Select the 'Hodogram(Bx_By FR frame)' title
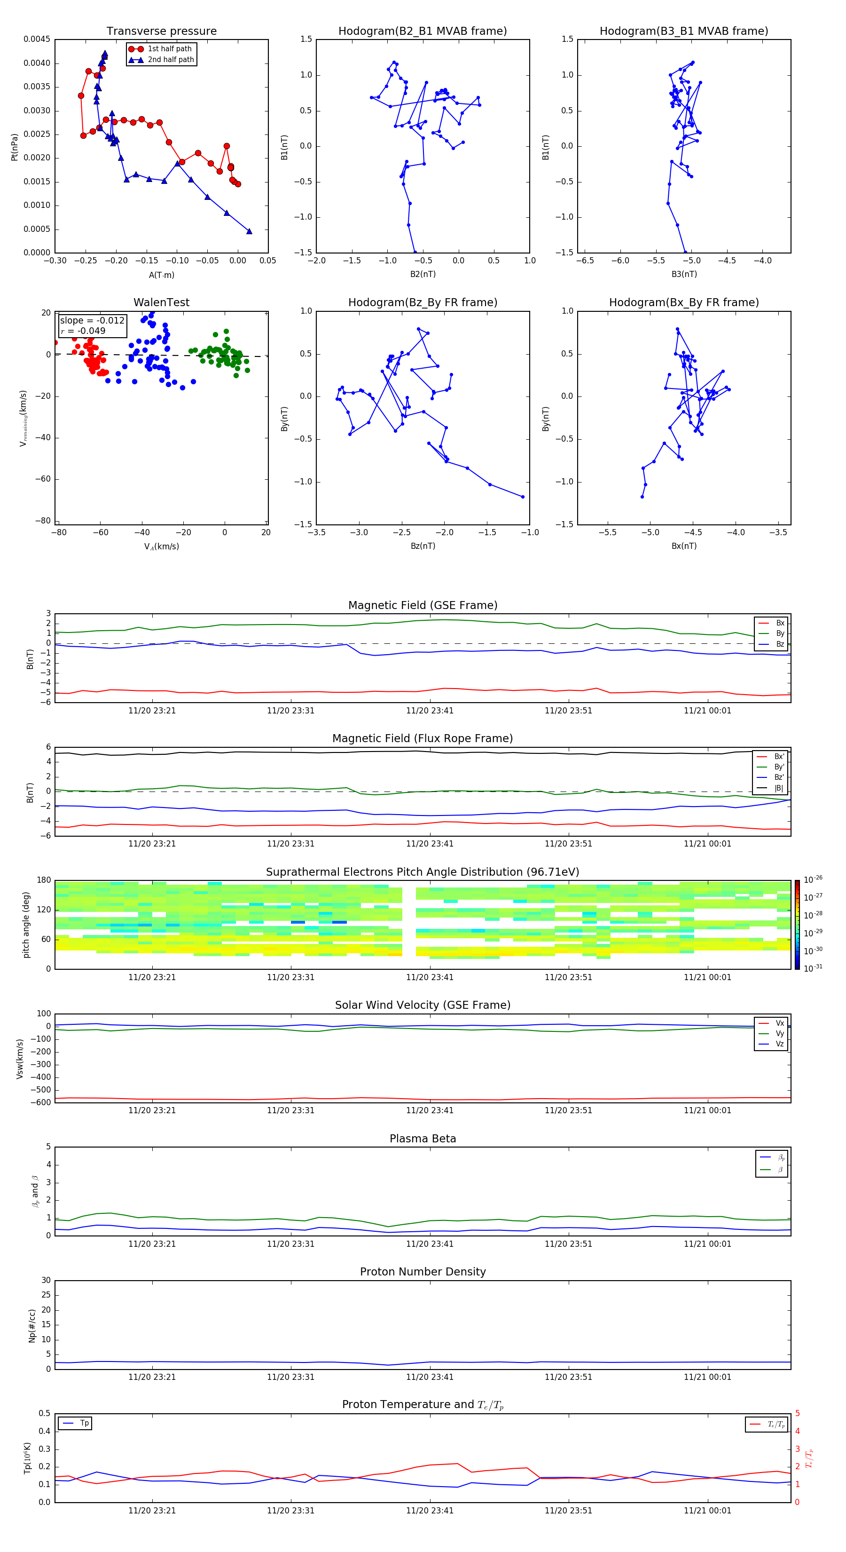This screenshot has height=1552, width=846. (x=684, y=302)
